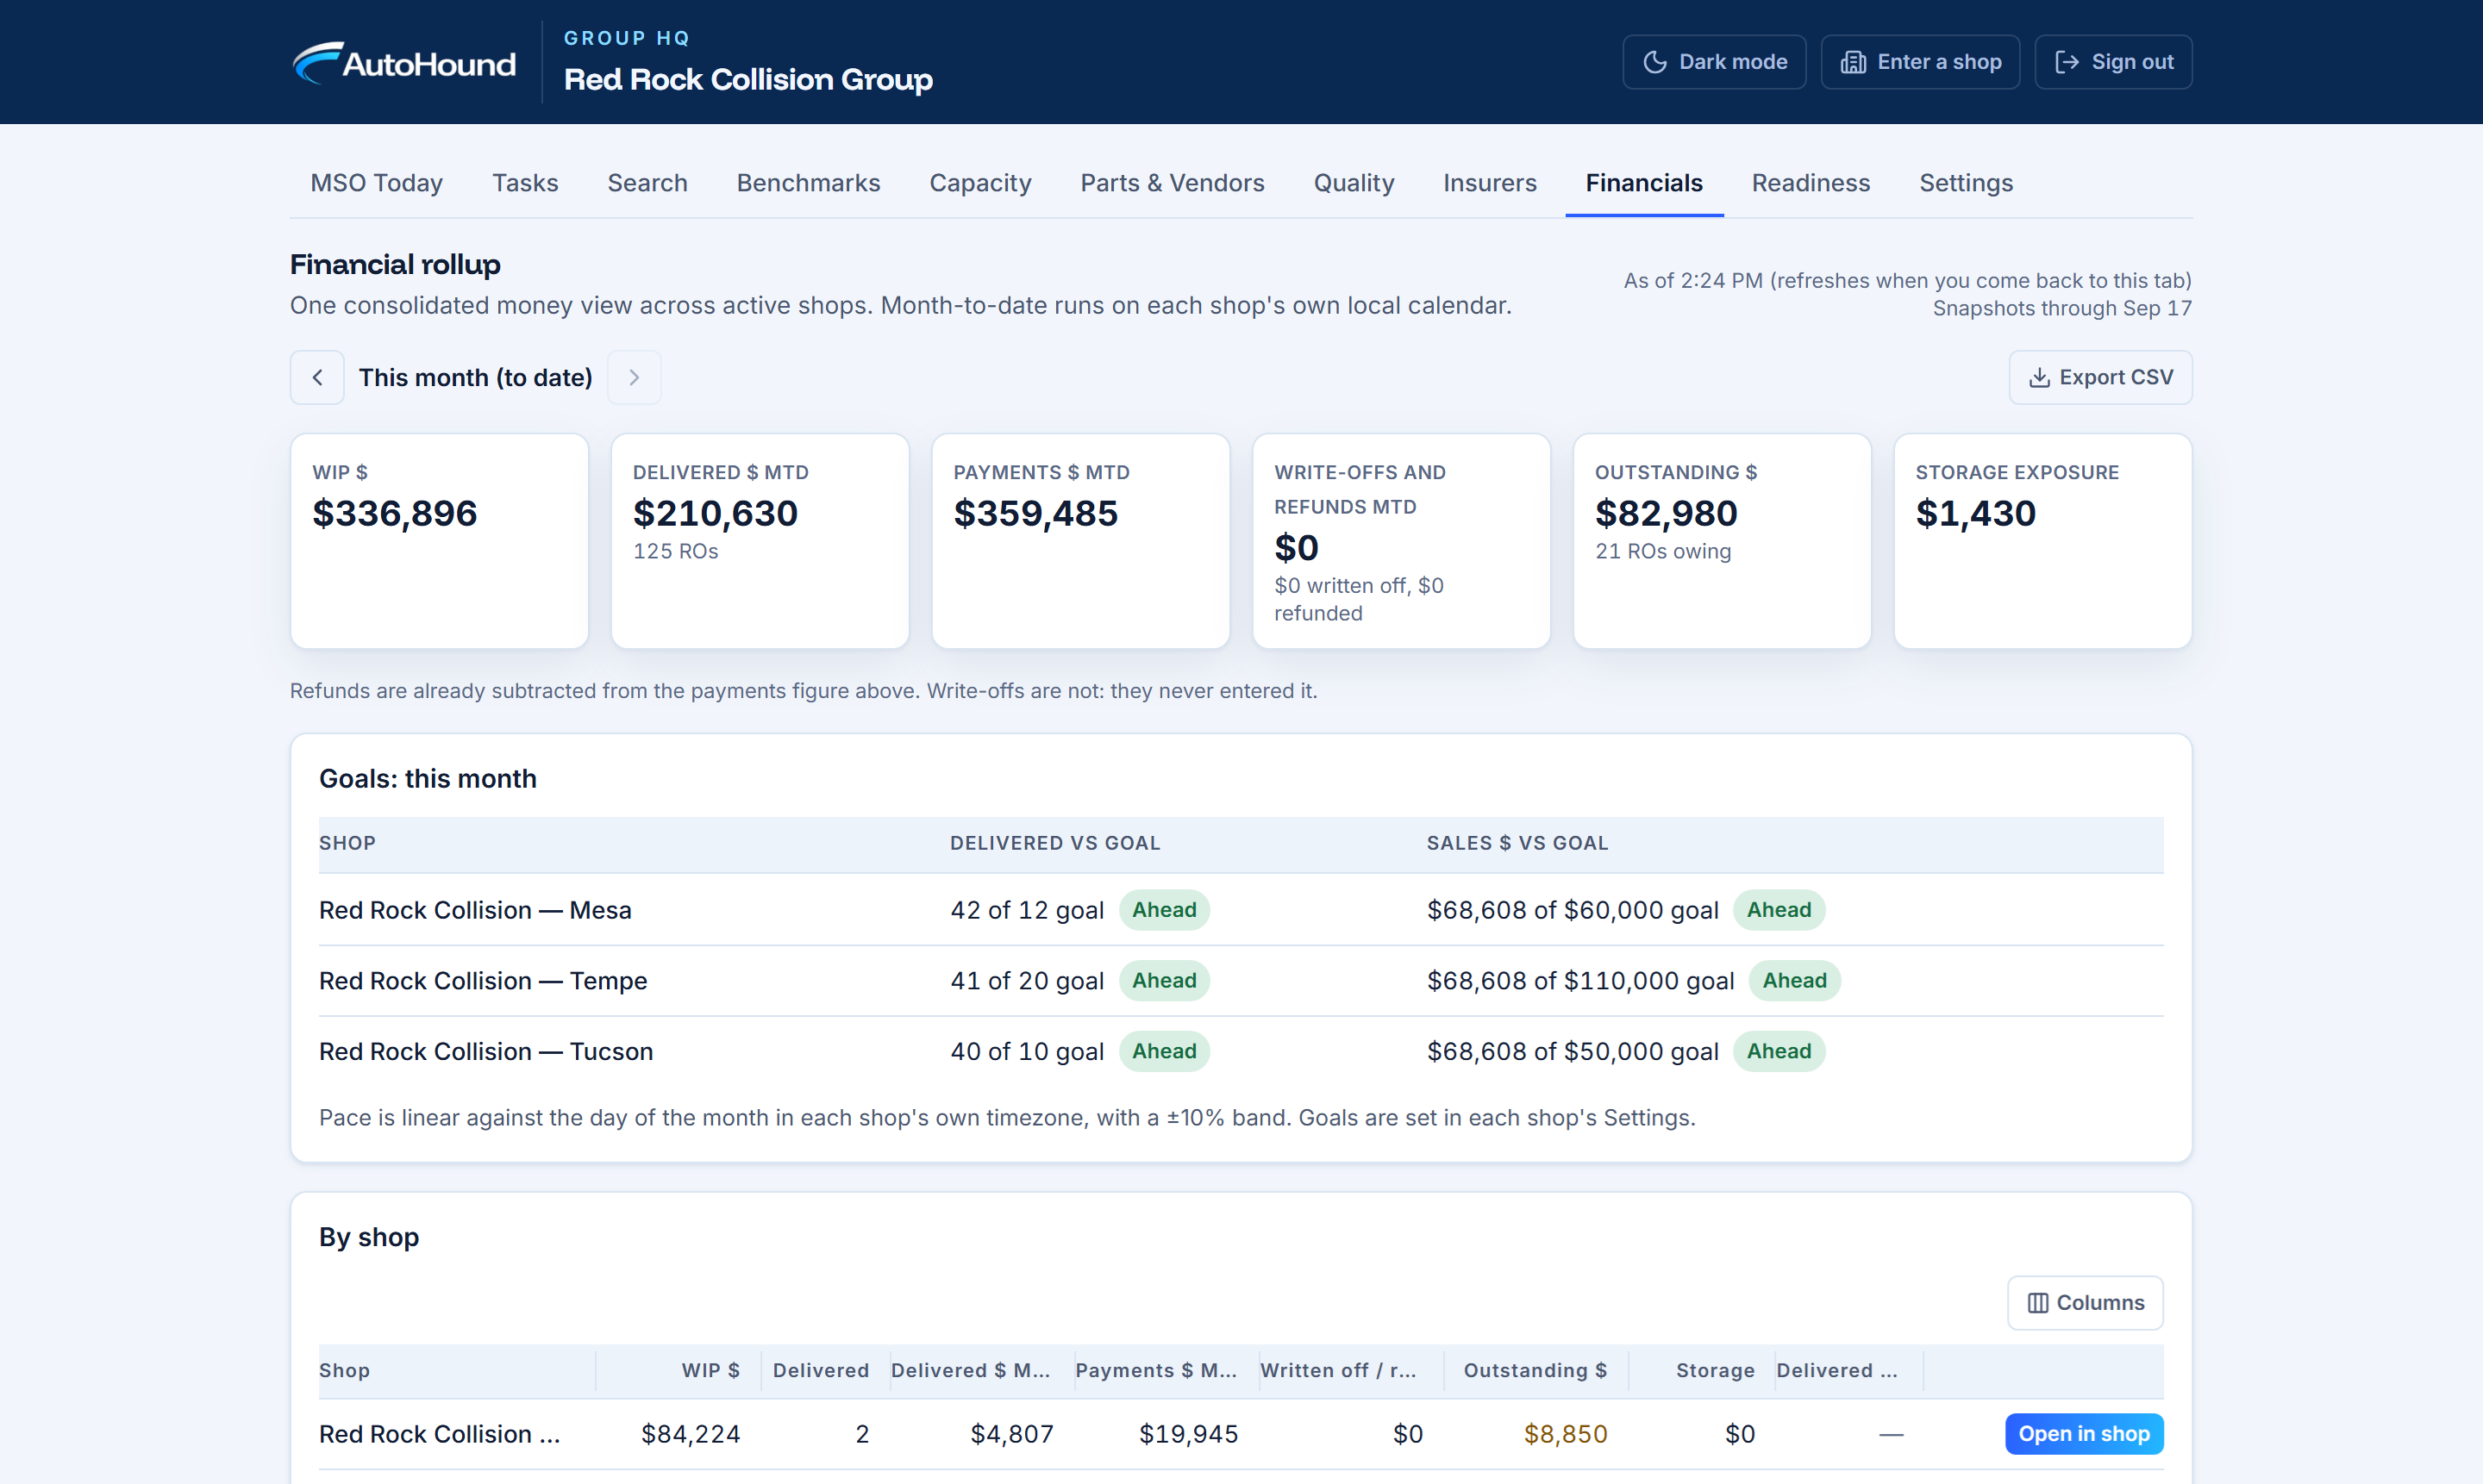Click the This month (to date) label
The width and height of the screenshot is (2483, 1484).
pyautogui.click(x=475, y=377)
